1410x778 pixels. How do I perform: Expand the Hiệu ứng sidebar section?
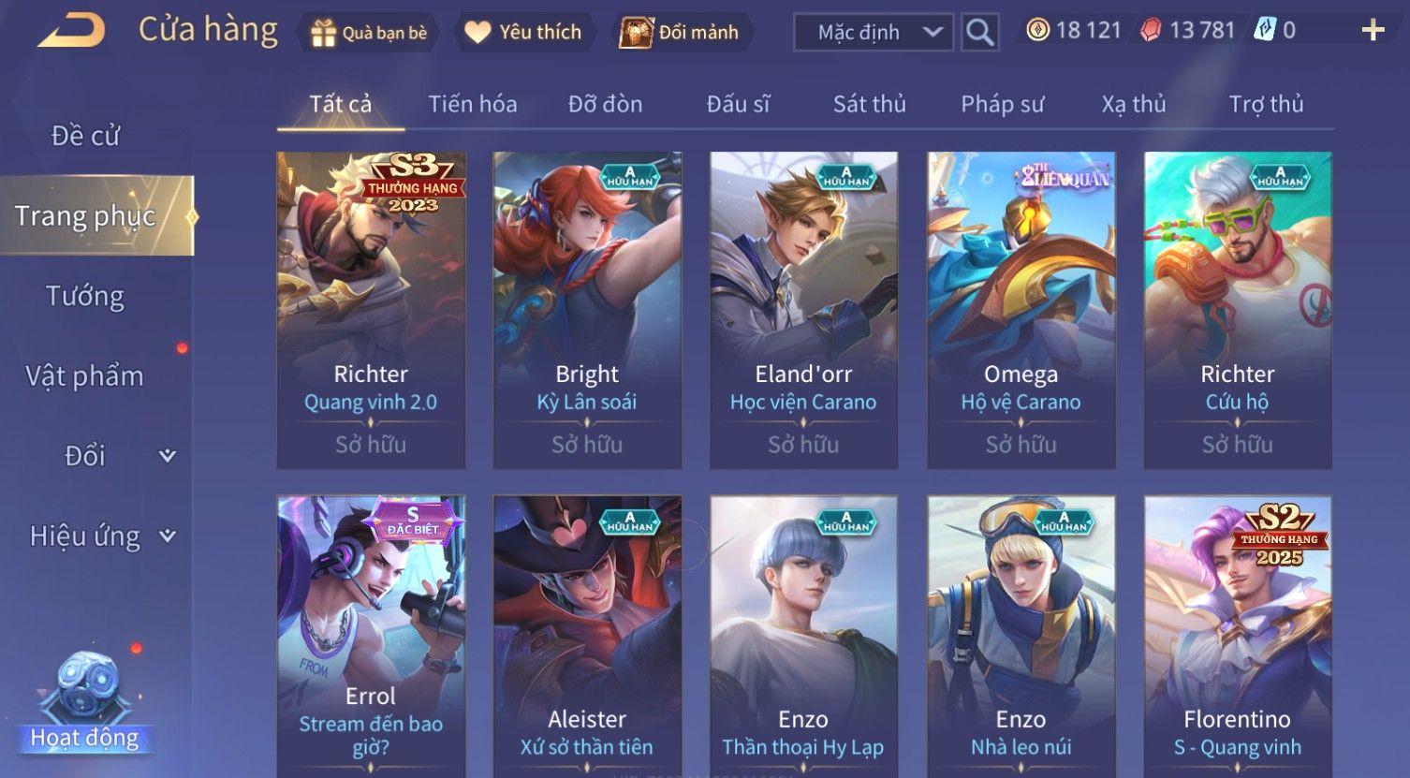point(167,536)
